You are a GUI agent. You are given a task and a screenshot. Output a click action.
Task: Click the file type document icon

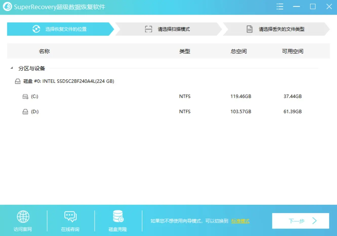tap(250, 29)
